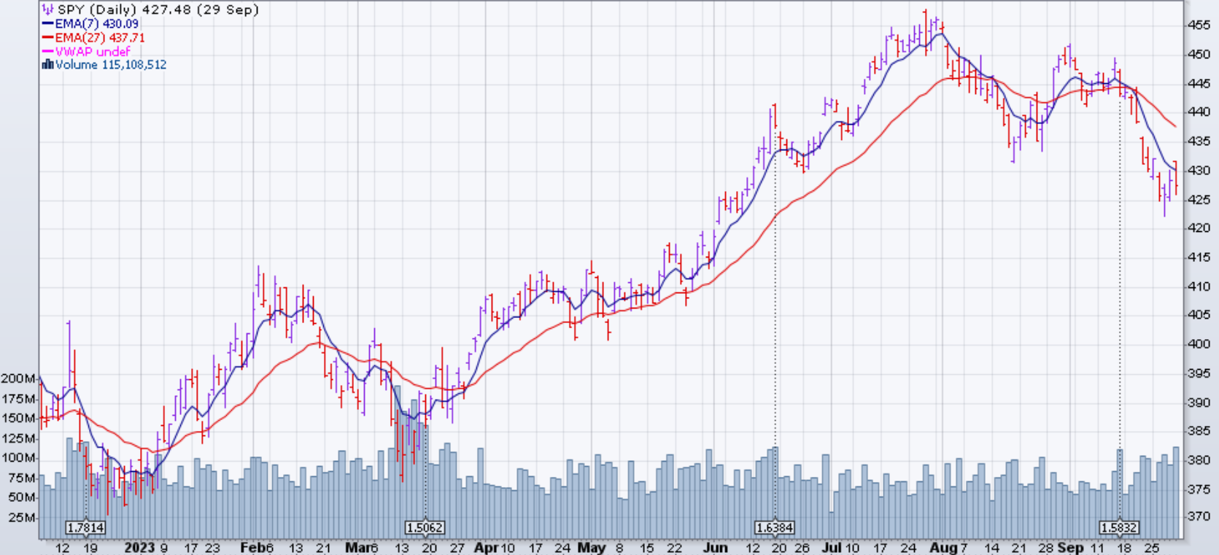This screenshot has height=555, width=1219.
Task: Click the Sep month label on axis
Action: (1070, 548)
